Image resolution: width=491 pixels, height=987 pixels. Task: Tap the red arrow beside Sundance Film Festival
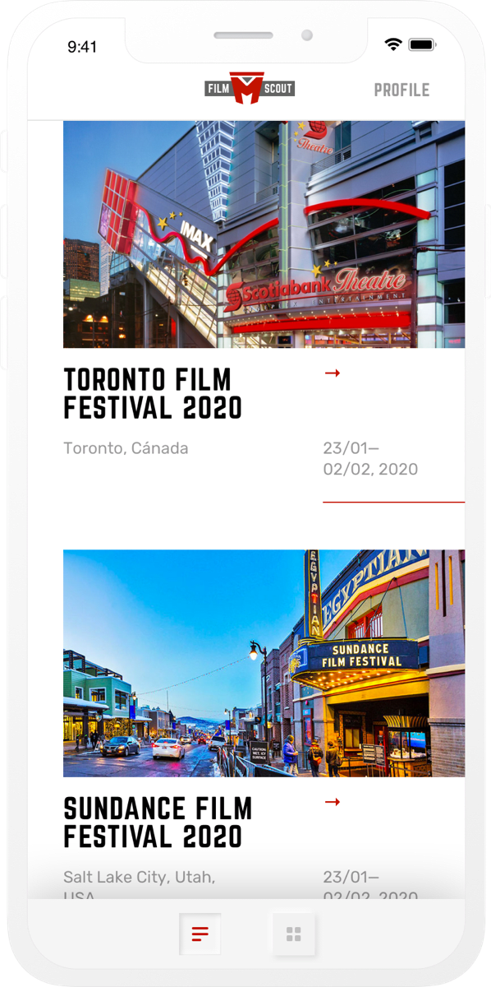(332, 802)
